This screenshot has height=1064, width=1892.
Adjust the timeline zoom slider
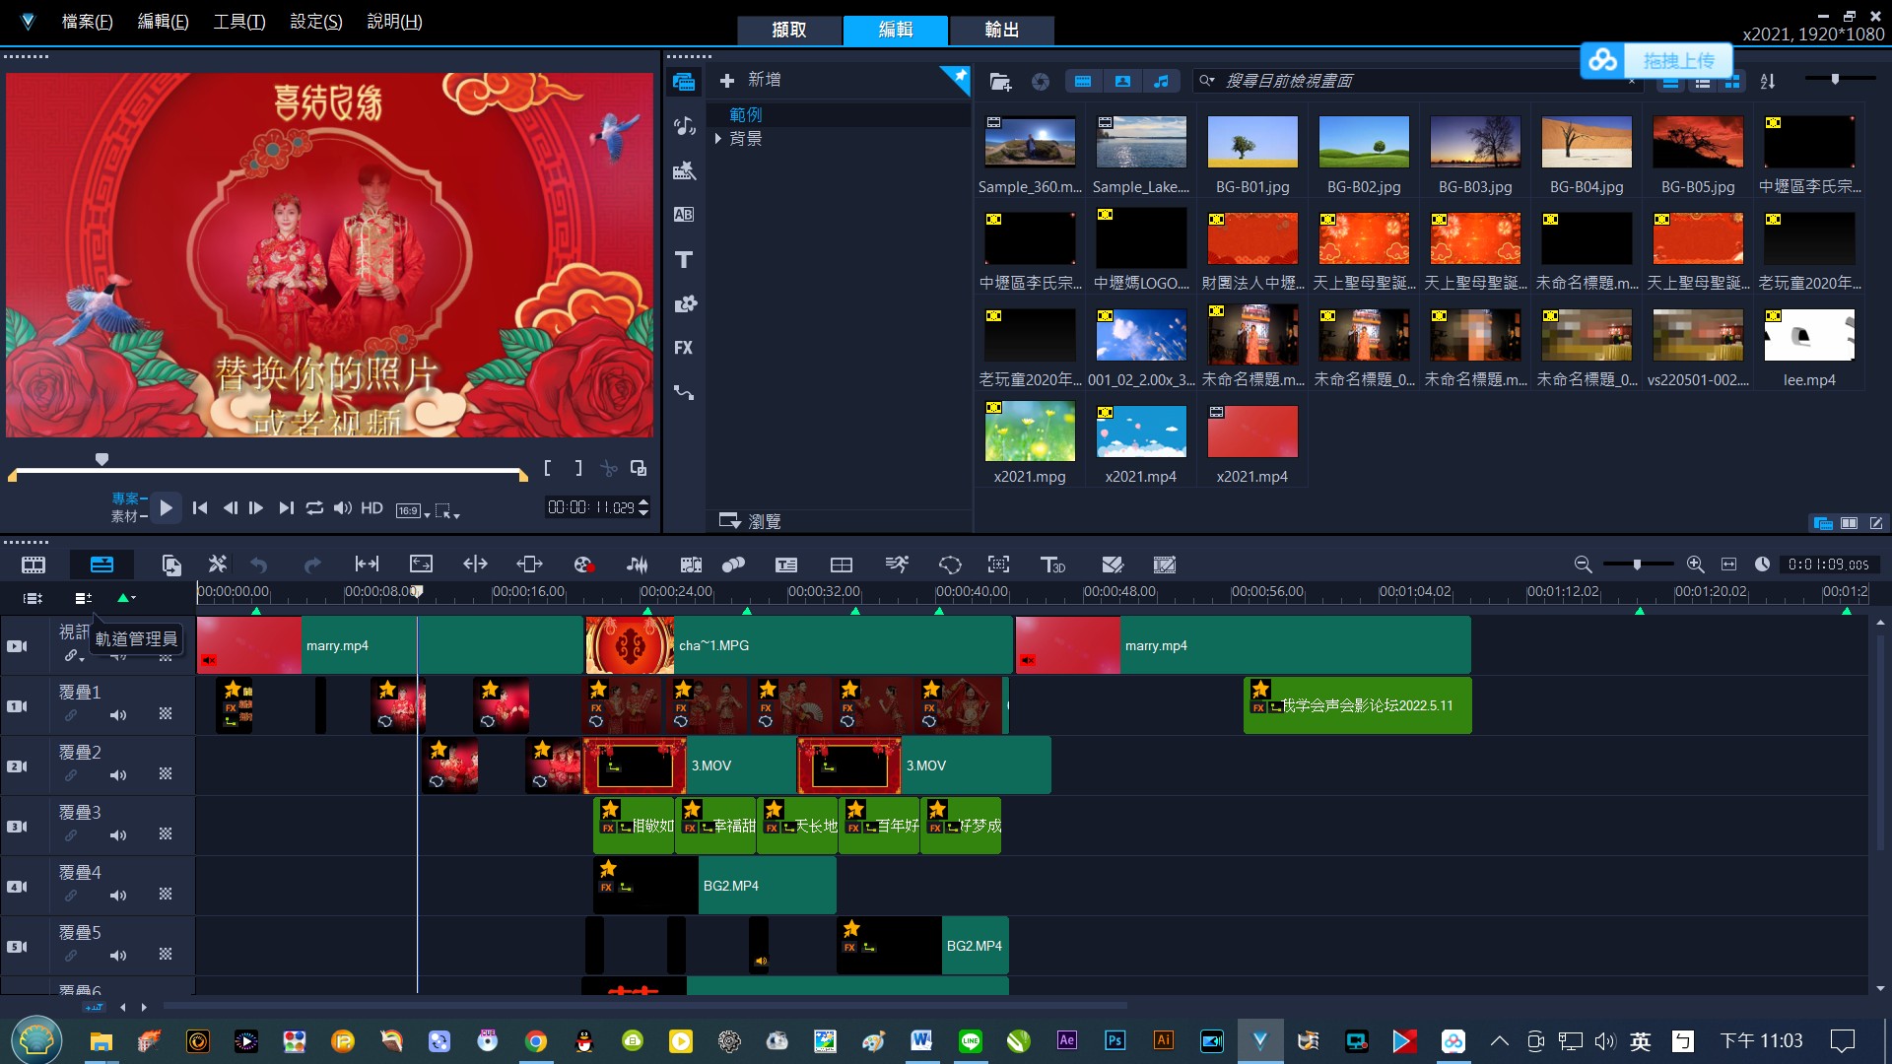tap(1637, 565)
